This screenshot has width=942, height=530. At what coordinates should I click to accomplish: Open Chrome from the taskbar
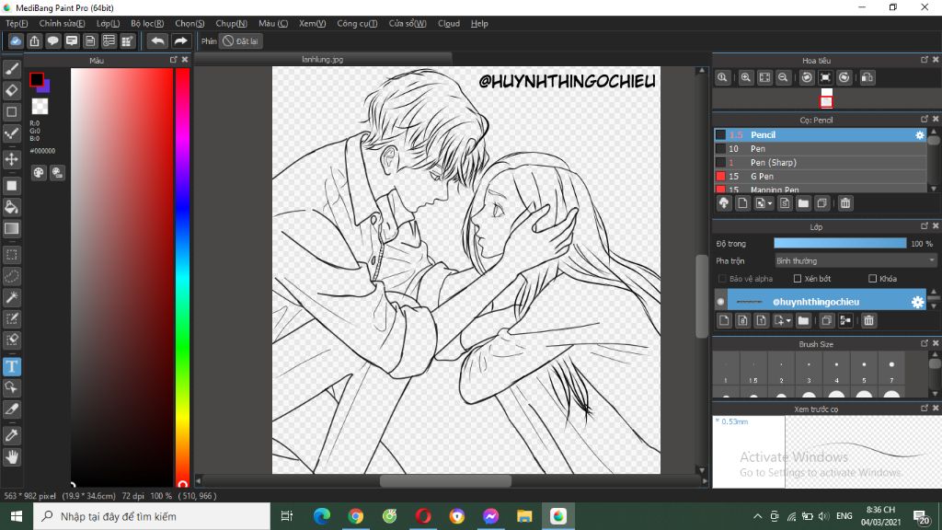(356, 516)
